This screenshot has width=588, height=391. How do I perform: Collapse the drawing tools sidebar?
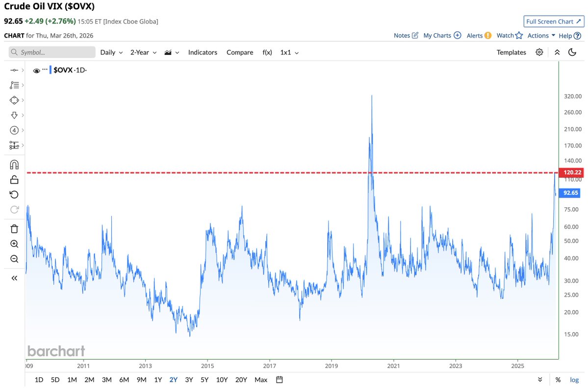click(x=14, y=278)
